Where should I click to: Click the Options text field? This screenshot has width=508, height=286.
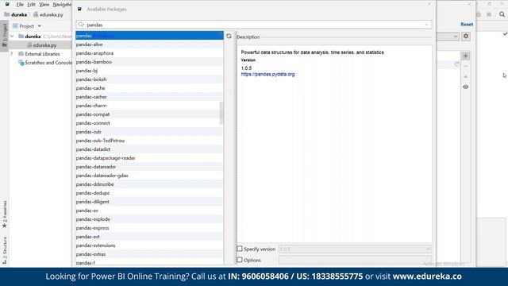pos(355,260)
